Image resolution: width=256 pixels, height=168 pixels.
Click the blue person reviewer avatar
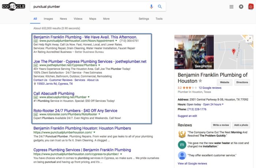(x=182, y=156)
